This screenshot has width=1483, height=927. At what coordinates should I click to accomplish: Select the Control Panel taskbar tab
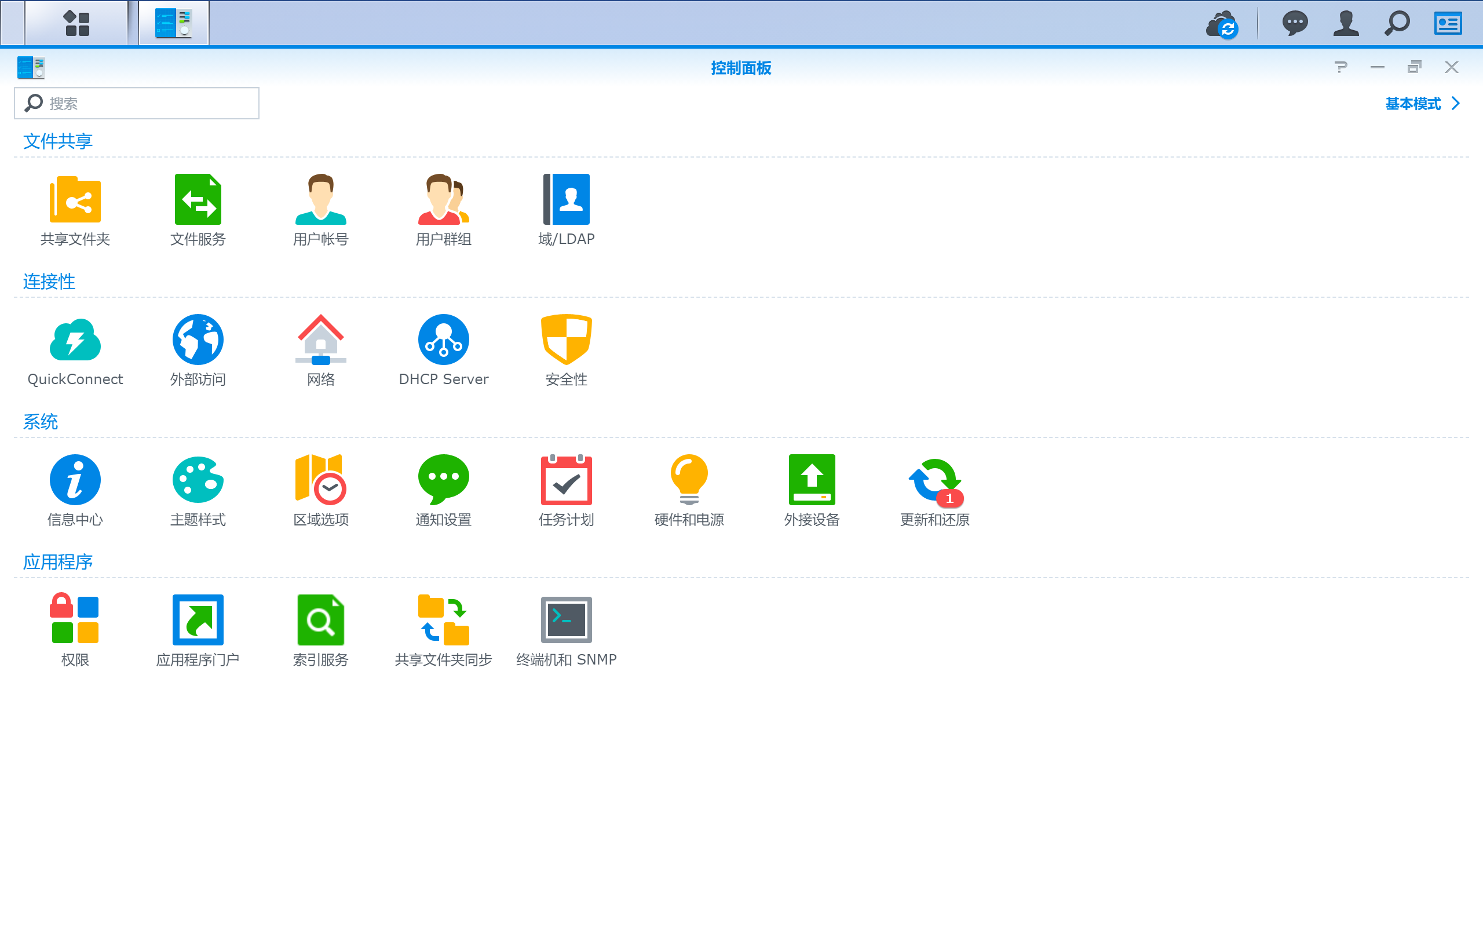tap(173, 23)
